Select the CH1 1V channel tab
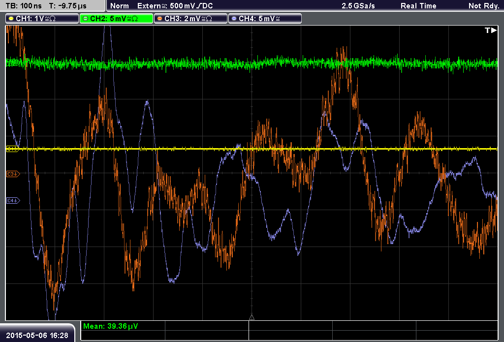The height and width of the screenshot is (342, 504). [42, 19]
